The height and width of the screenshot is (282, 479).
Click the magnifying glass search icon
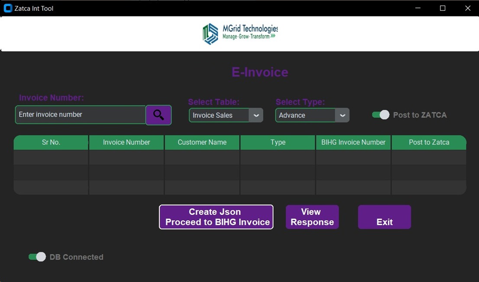(159, 115)
